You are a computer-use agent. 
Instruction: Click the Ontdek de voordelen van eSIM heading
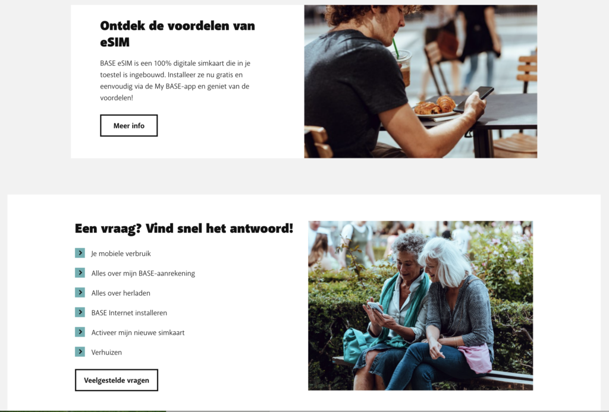coord(177,34)
